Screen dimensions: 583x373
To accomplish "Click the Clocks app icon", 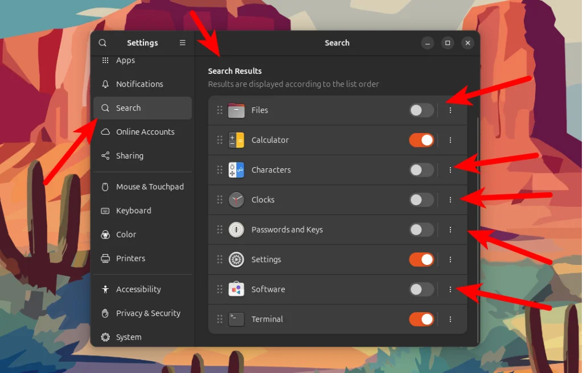I will [x=236, y=200].
